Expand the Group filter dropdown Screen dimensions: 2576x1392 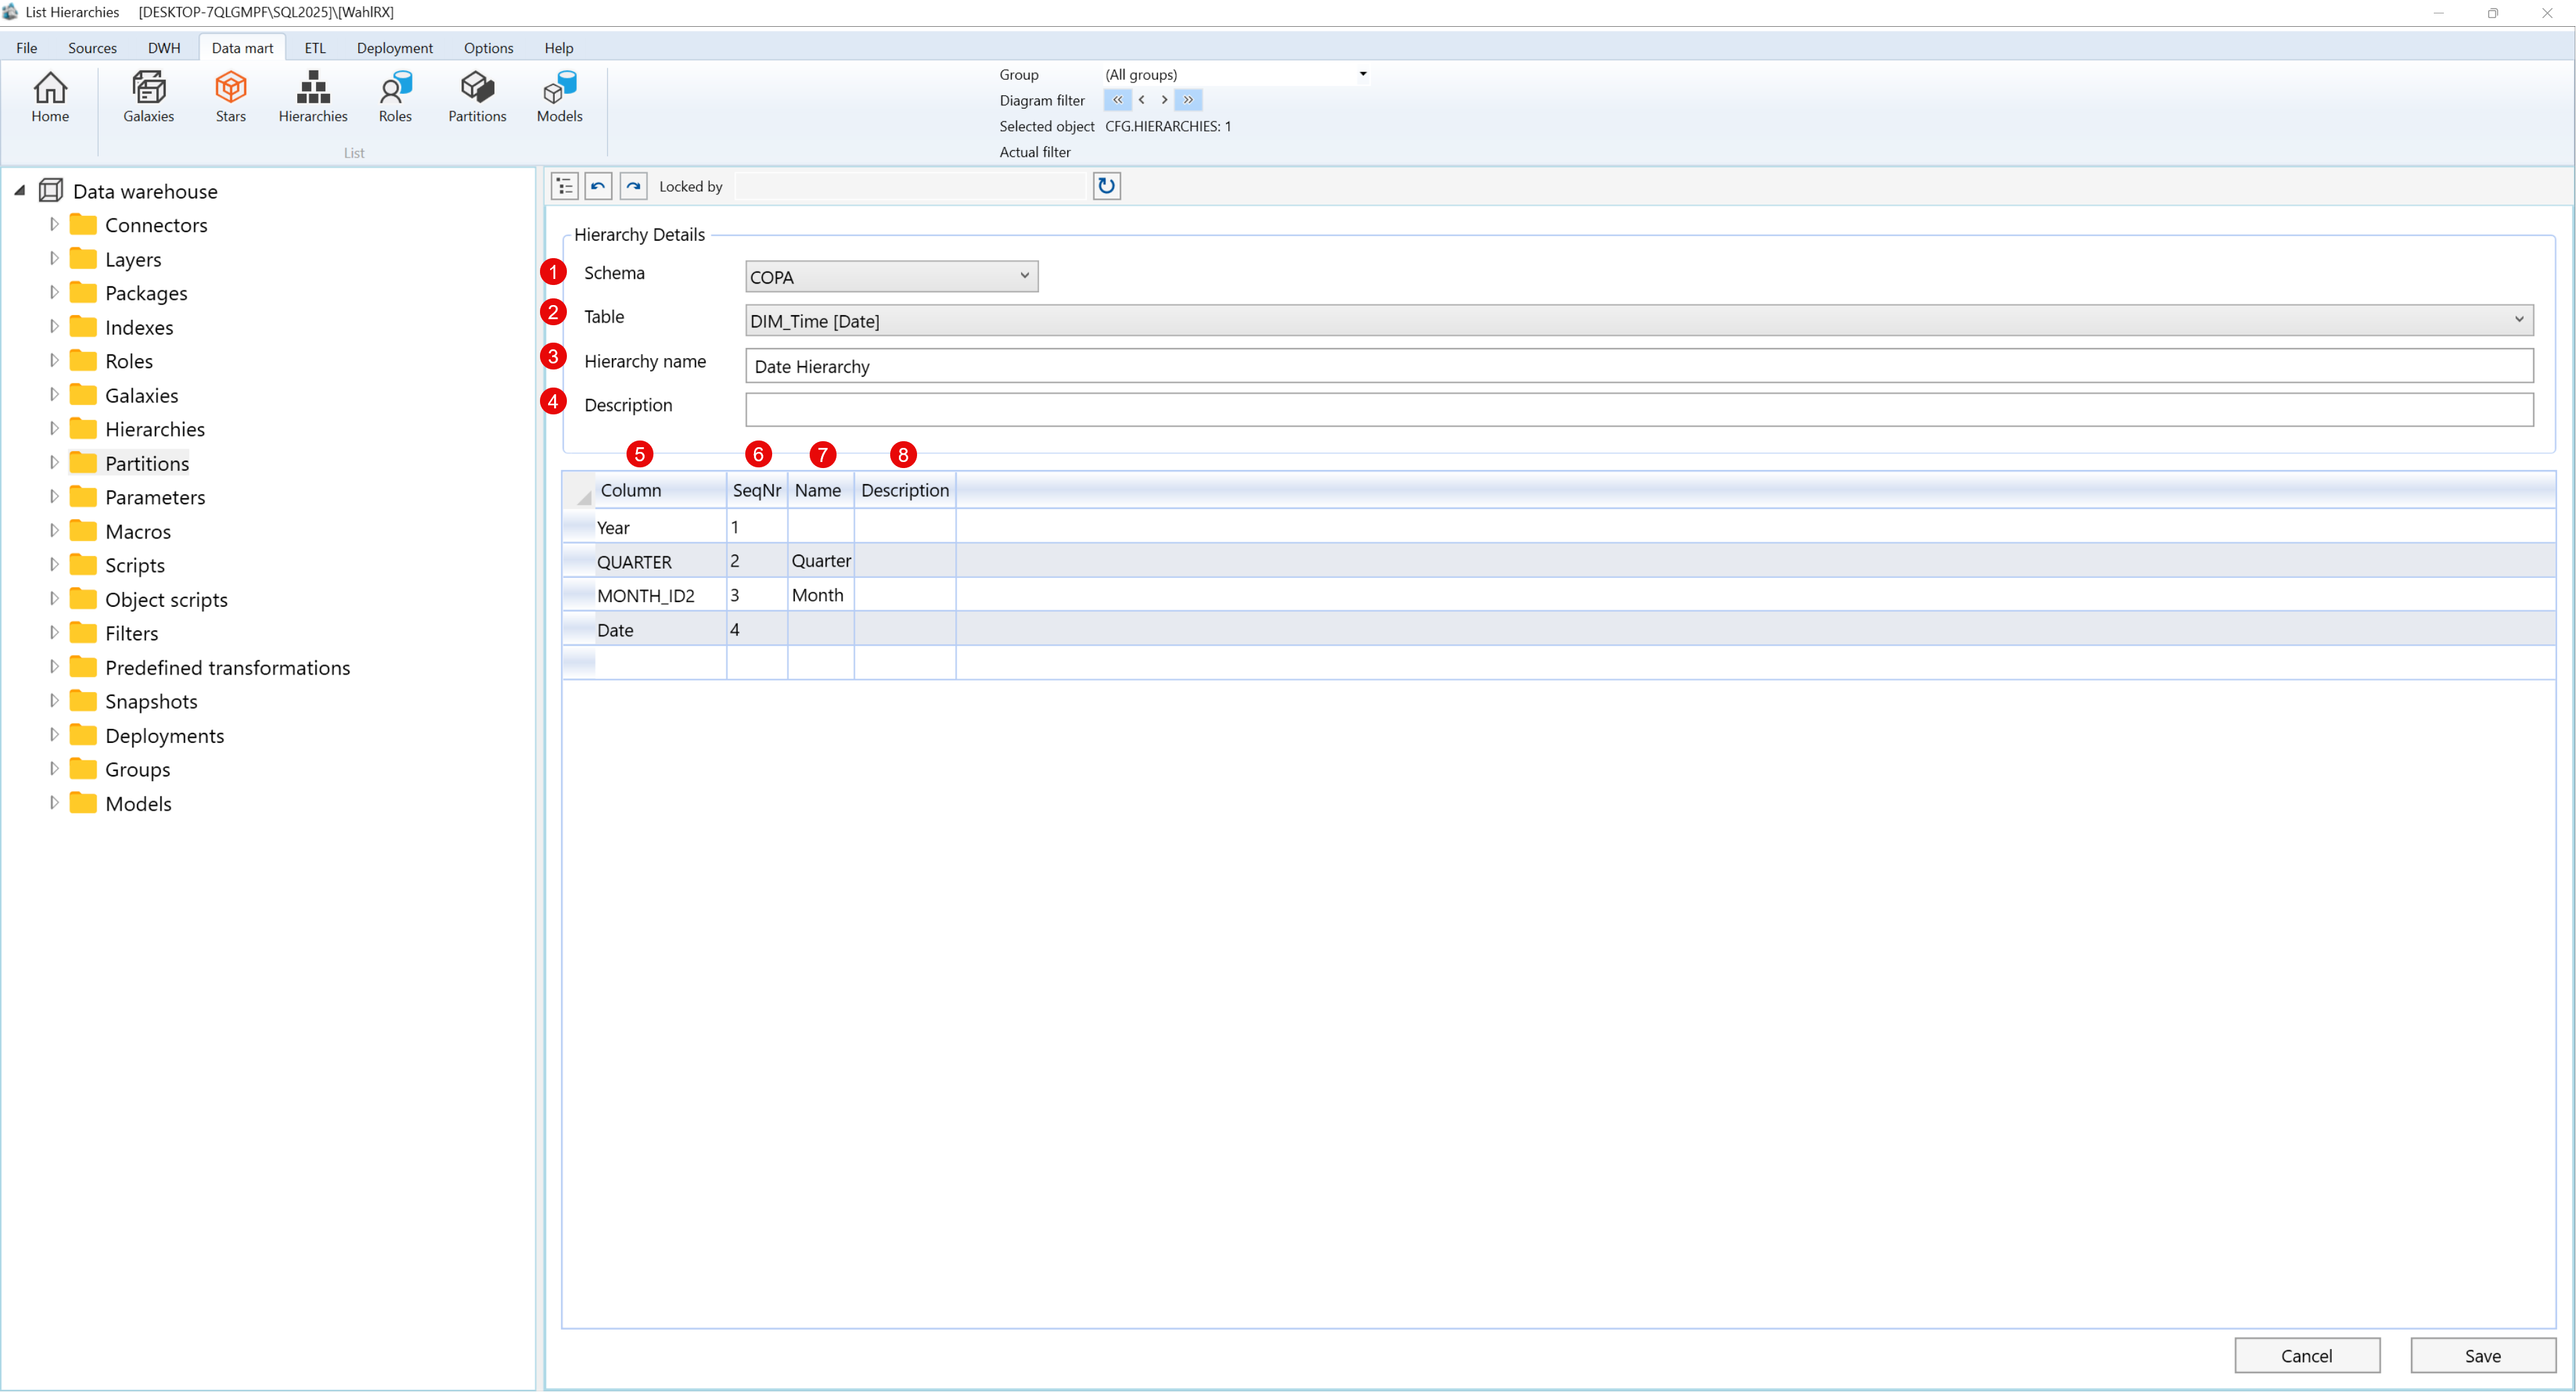tap(1362, 74)
